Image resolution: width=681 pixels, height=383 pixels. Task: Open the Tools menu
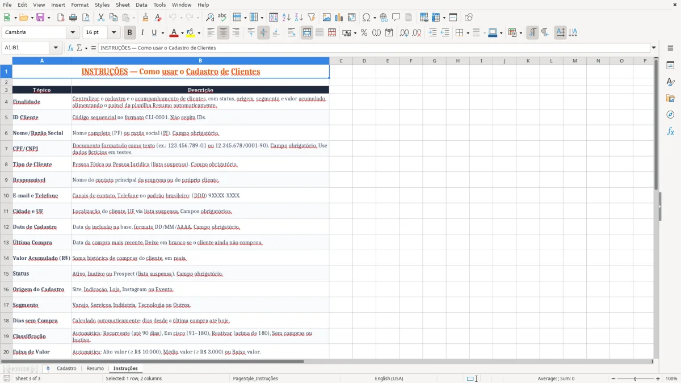point(159,5)
